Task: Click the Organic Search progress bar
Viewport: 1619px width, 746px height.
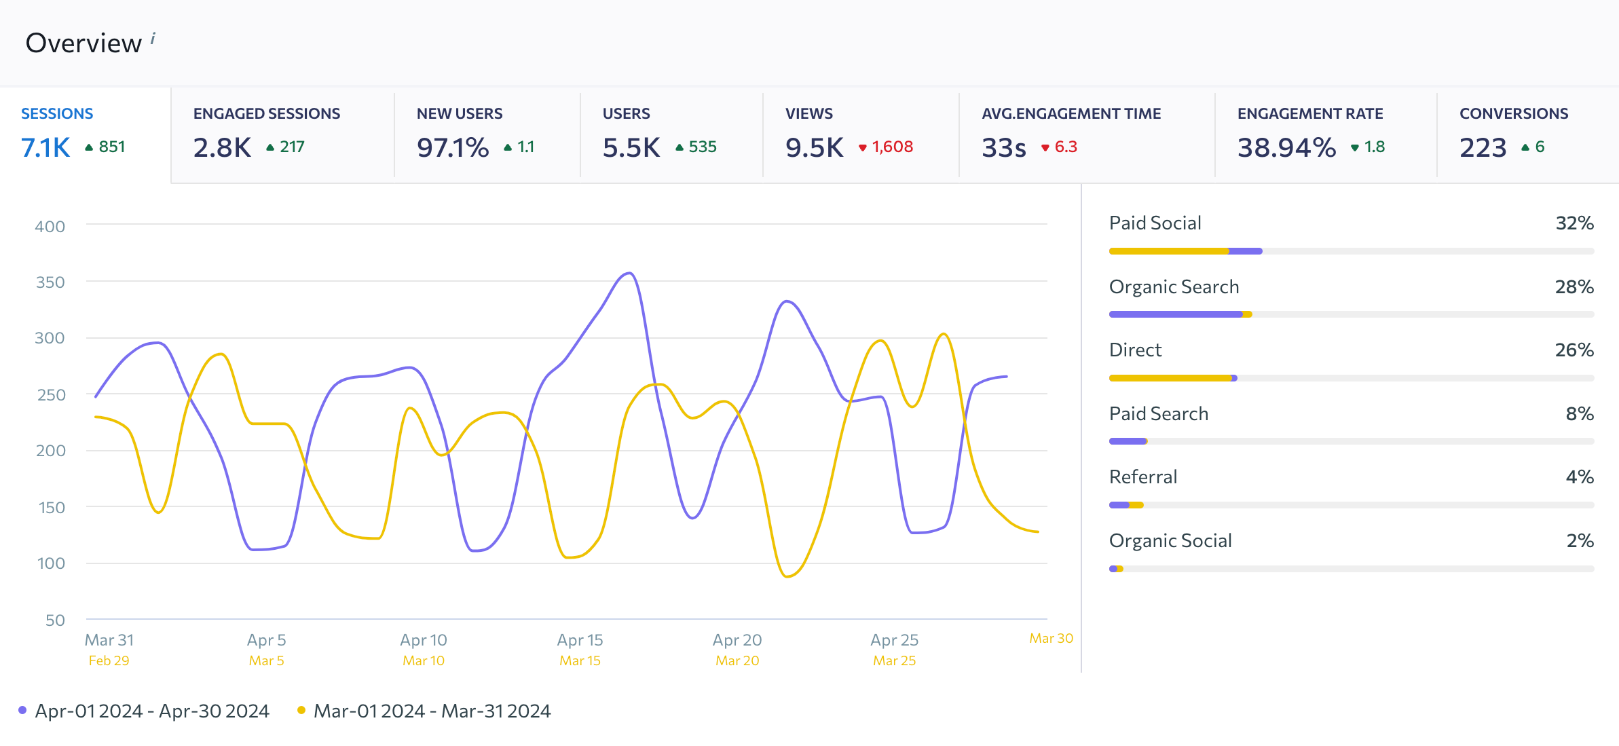Action: [1352, 314]
